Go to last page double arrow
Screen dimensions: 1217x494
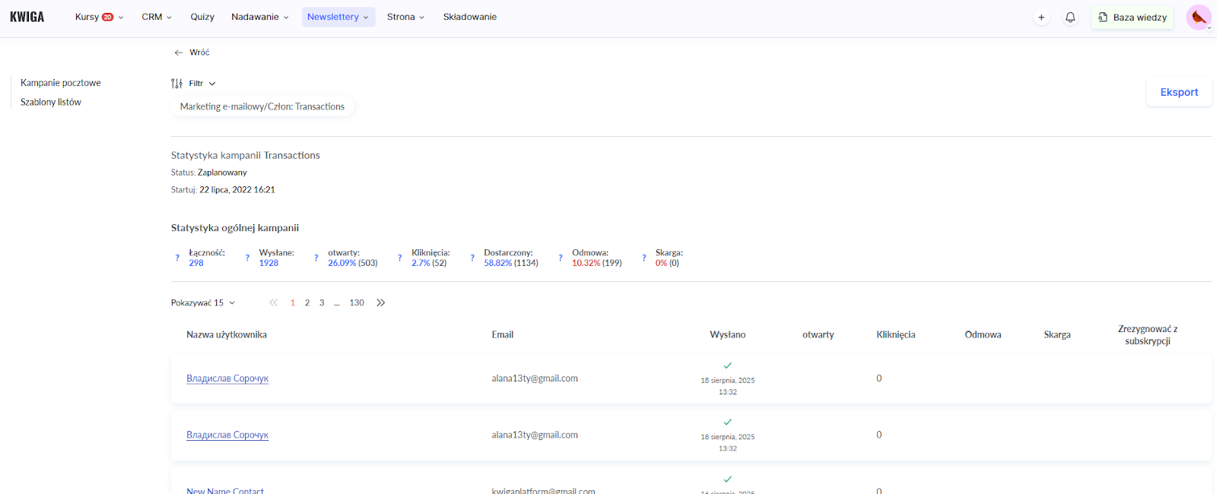point(381,302)
